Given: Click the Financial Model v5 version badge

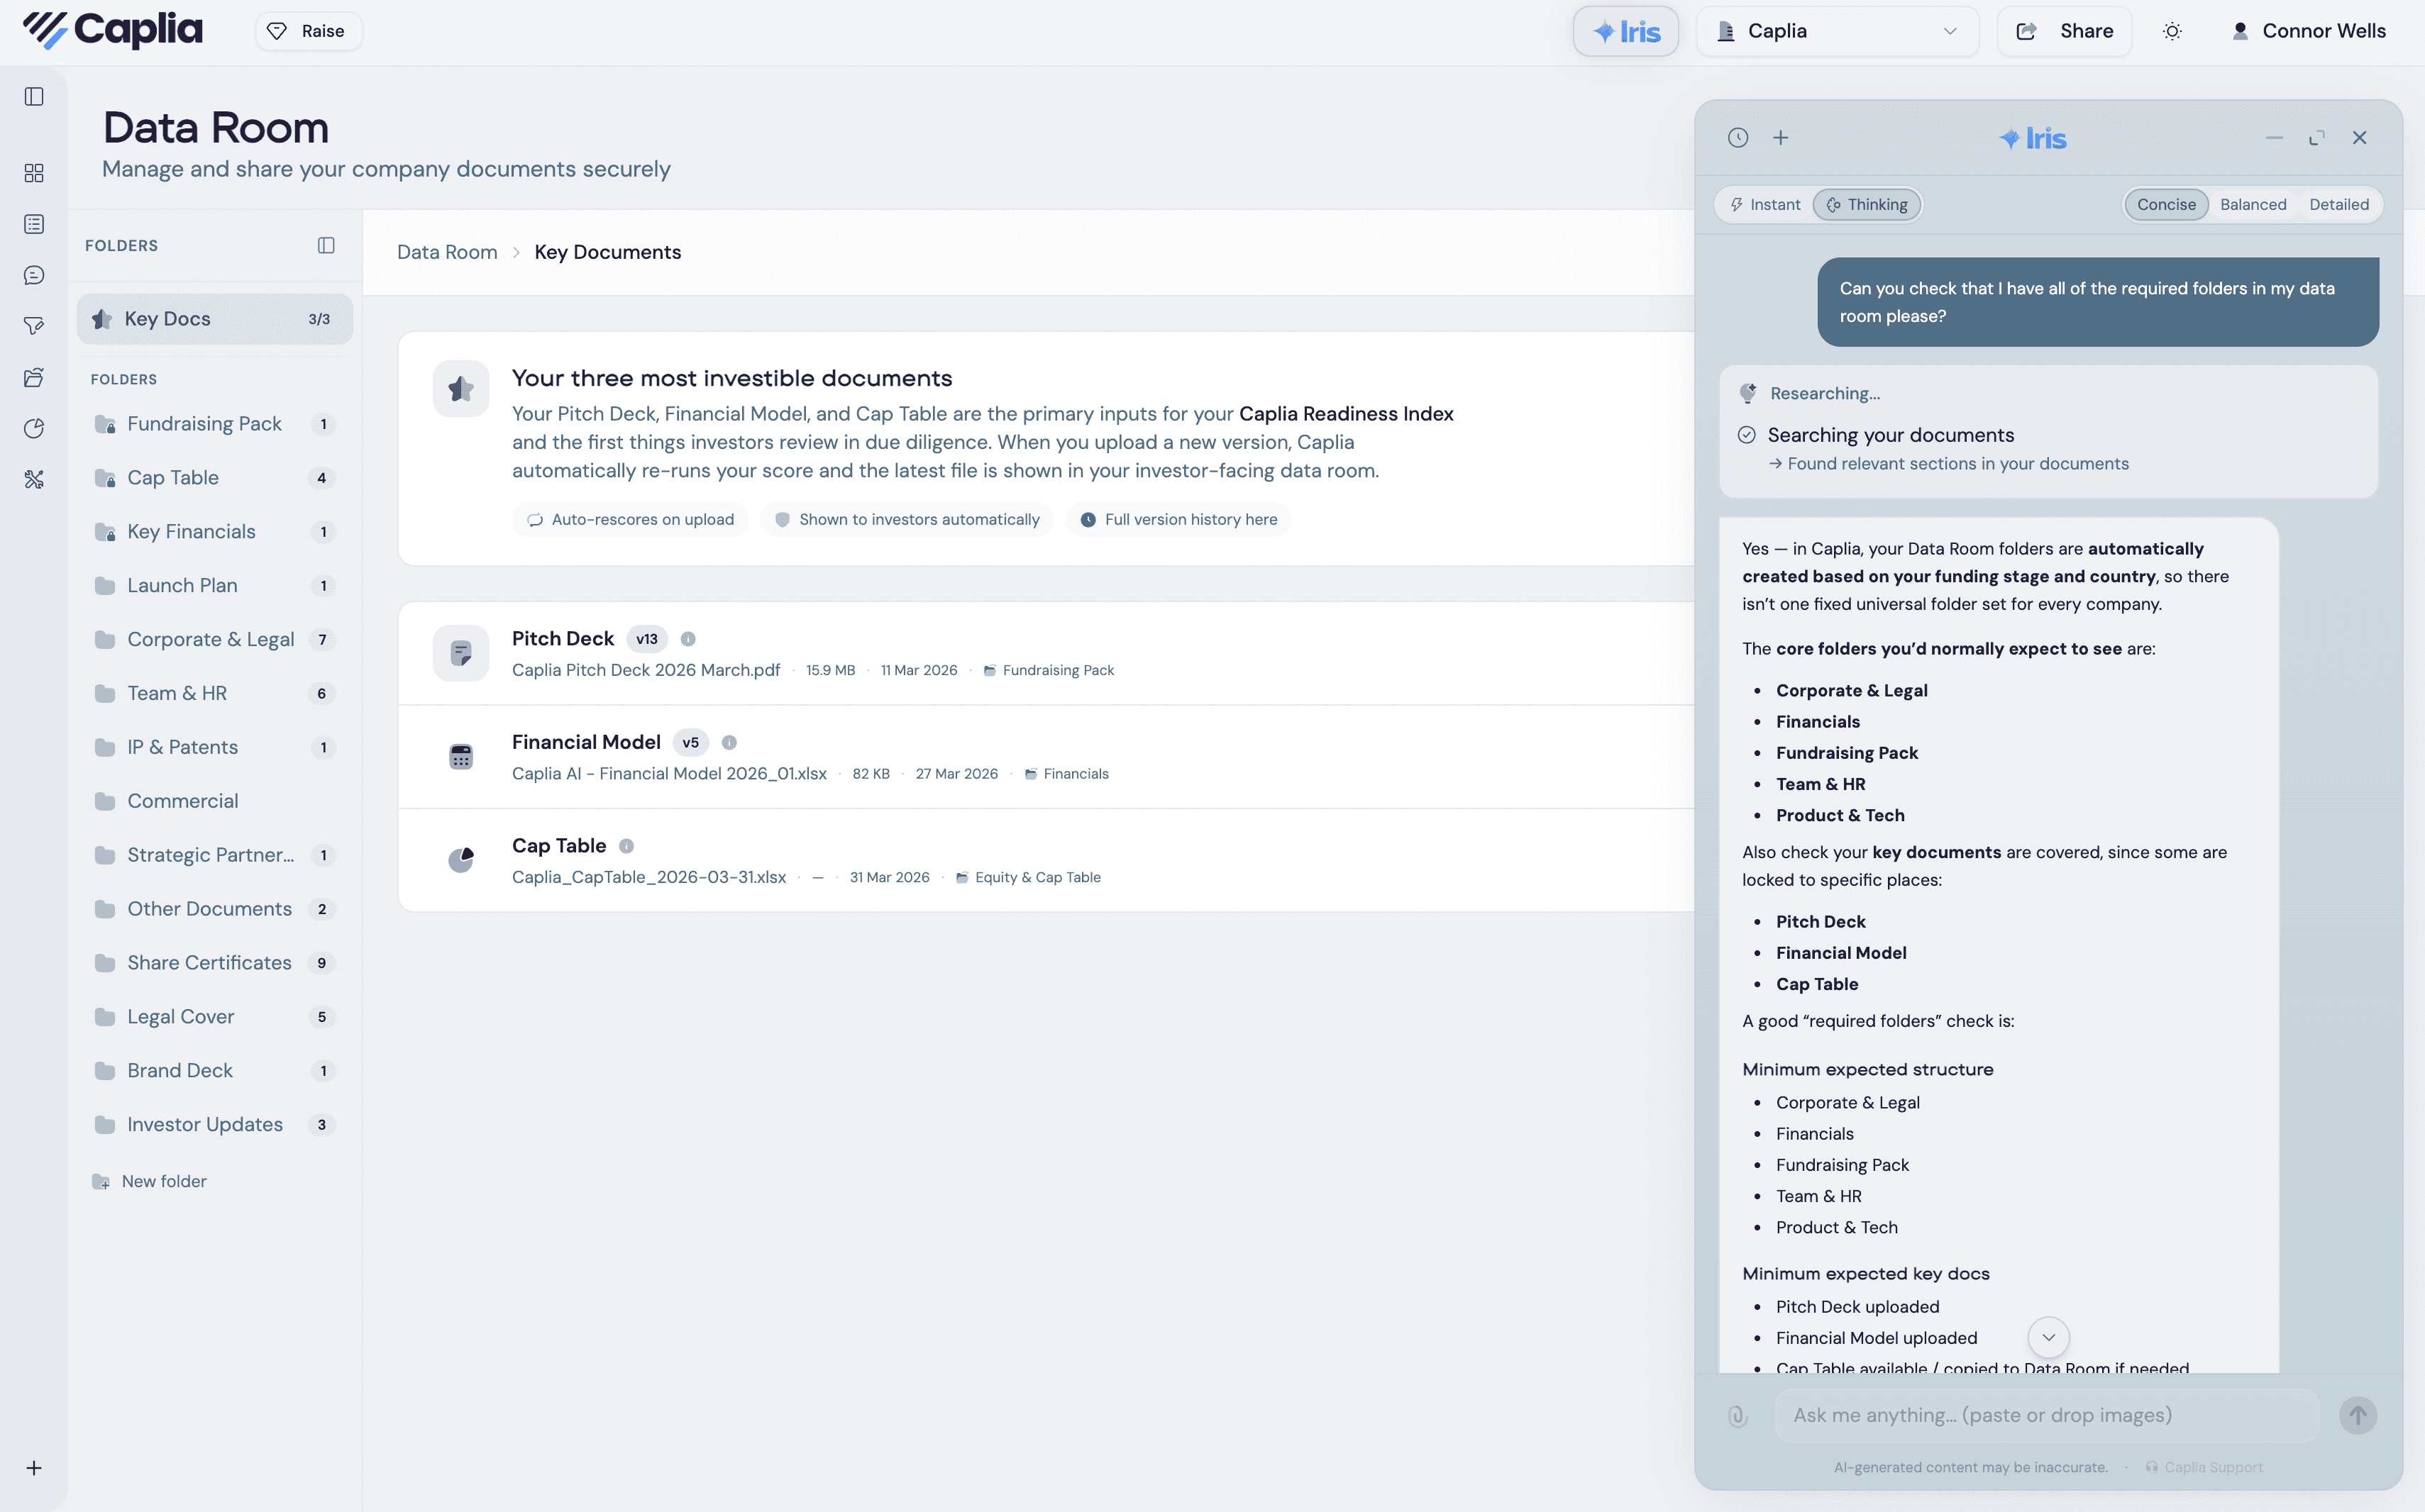Looking at the screenshot, I should (x=690, y=743).
